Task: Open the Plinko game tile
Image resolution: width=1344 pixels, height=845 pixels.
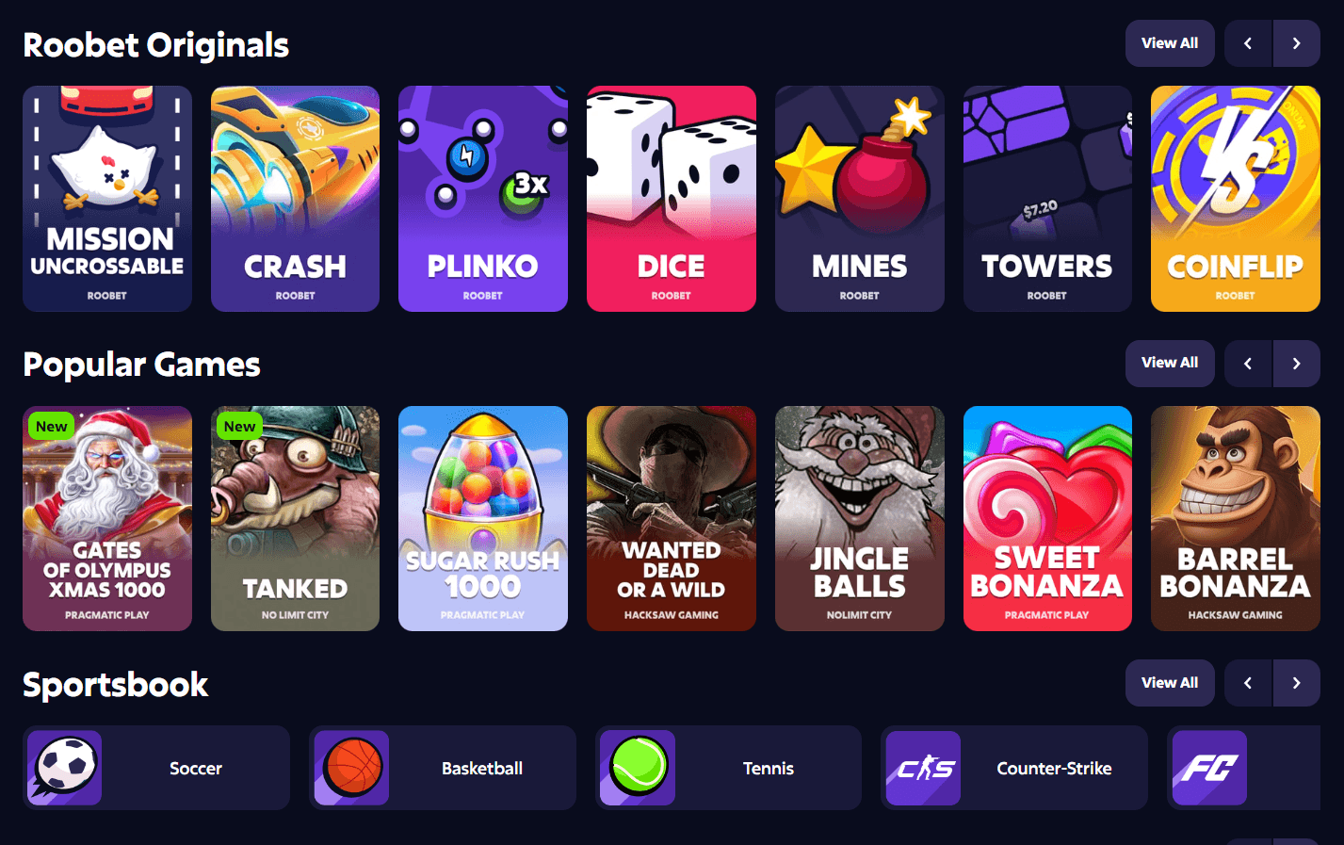Action: [483, 199]
